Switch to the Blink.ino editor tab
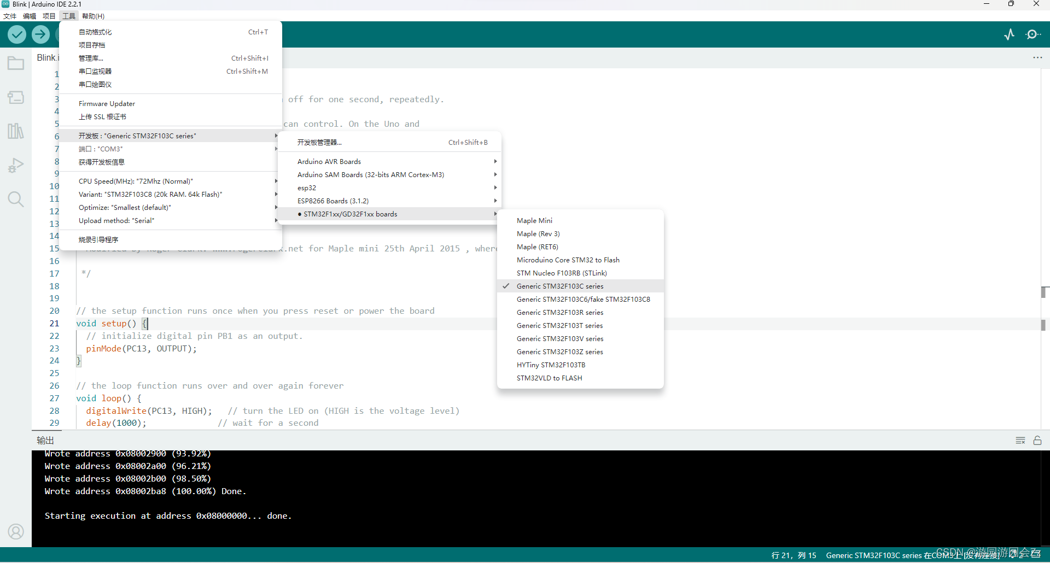1050x563 pixels. tap(47, 57)
